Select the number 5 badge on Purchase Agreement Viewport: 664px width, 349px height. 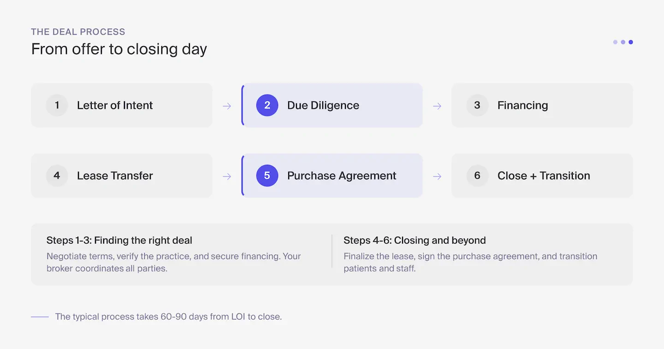267,175
